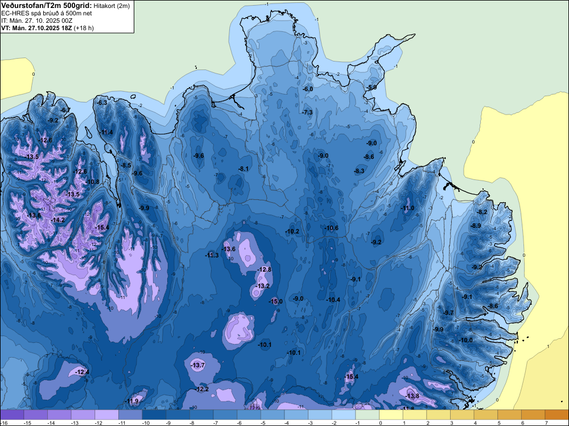Click the -10.8 temperature label
The image size is (569, 426).
point(93,182)
